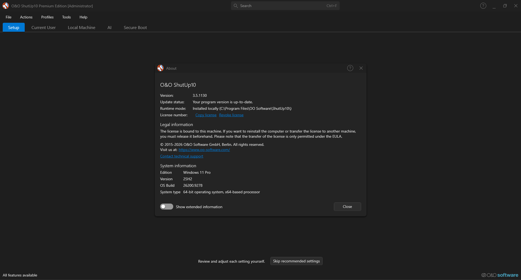521x280 pixels.
Task: Click the help icon in the title bar
Action: [x=483, y=6]
